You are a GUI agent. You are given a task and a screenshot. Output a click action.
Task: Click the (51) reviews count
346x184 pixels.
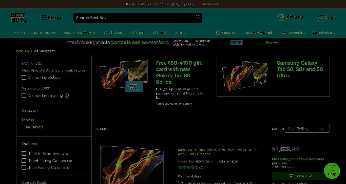202,167
